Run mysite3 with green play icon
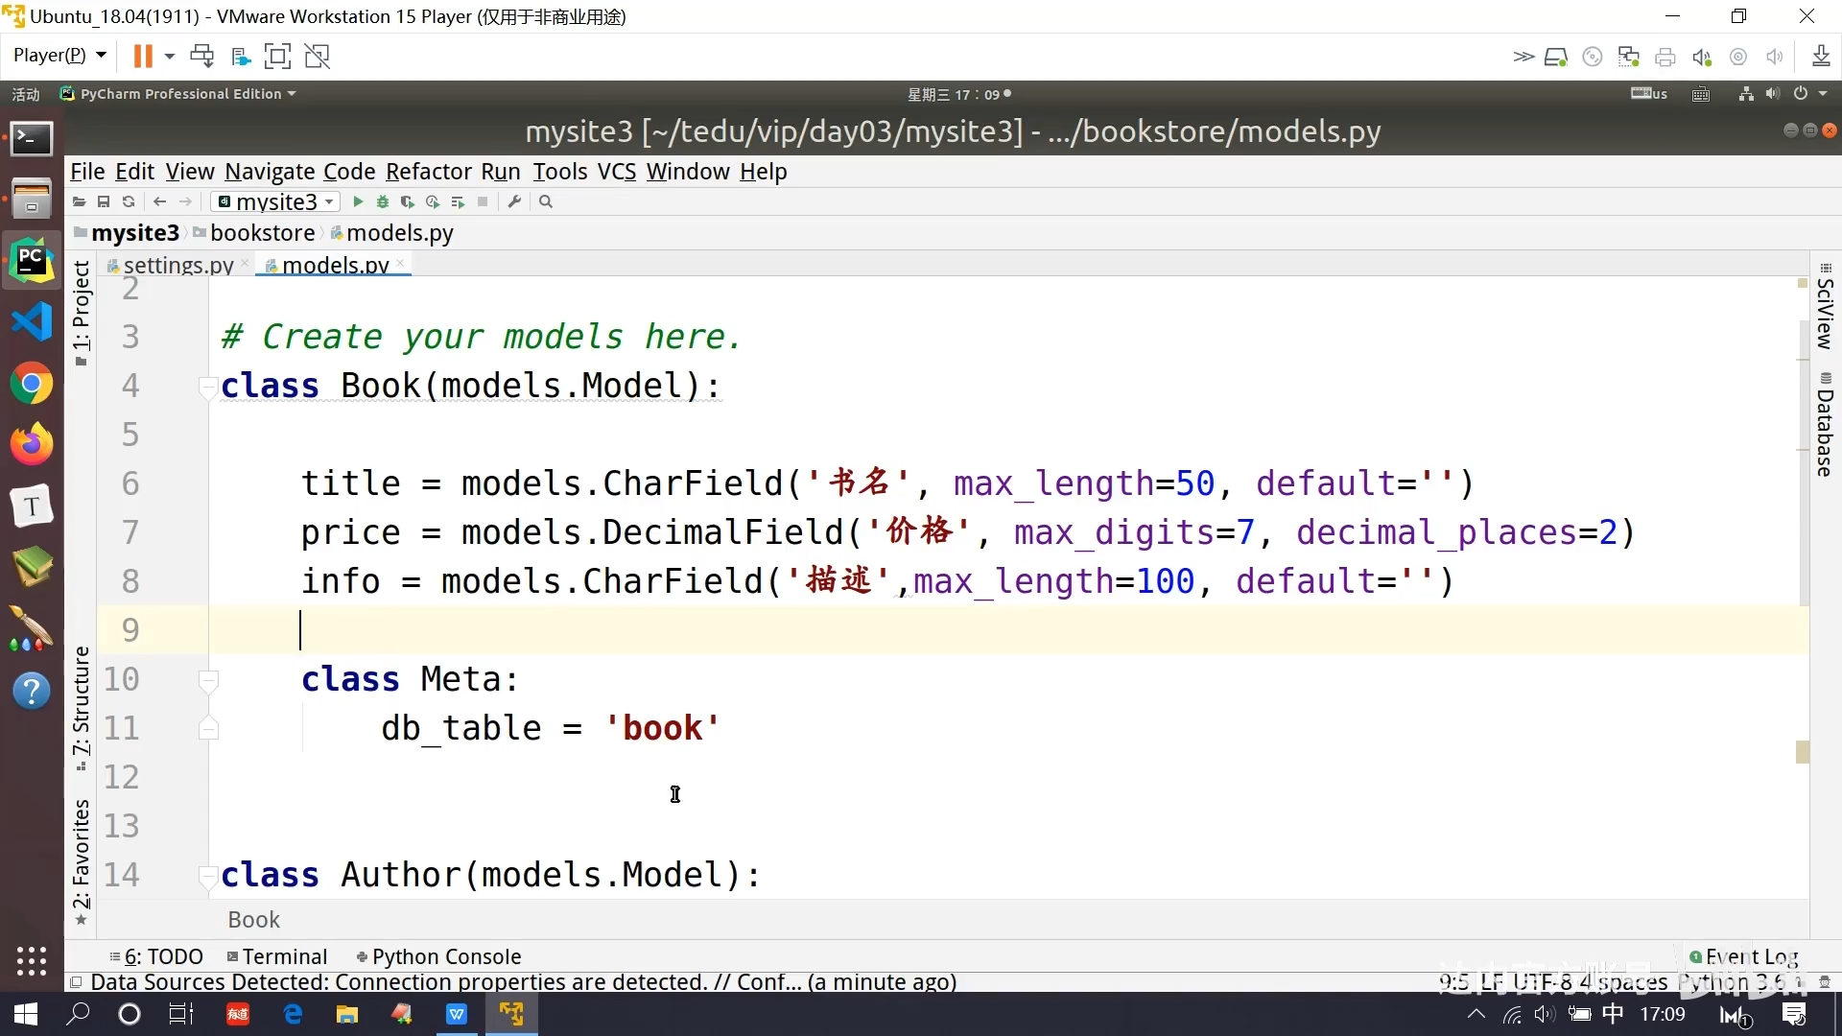This screenshot has width=1842, height=1036. 358,202
